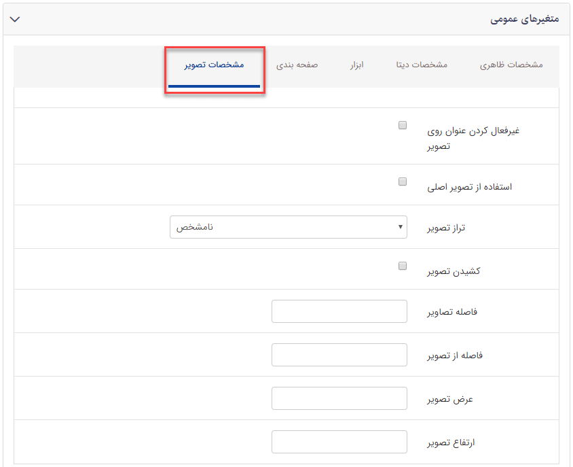Switch to مشخصات دیتا tab
The width and height of the screenshot is (573, 467).
click(422, 65)
